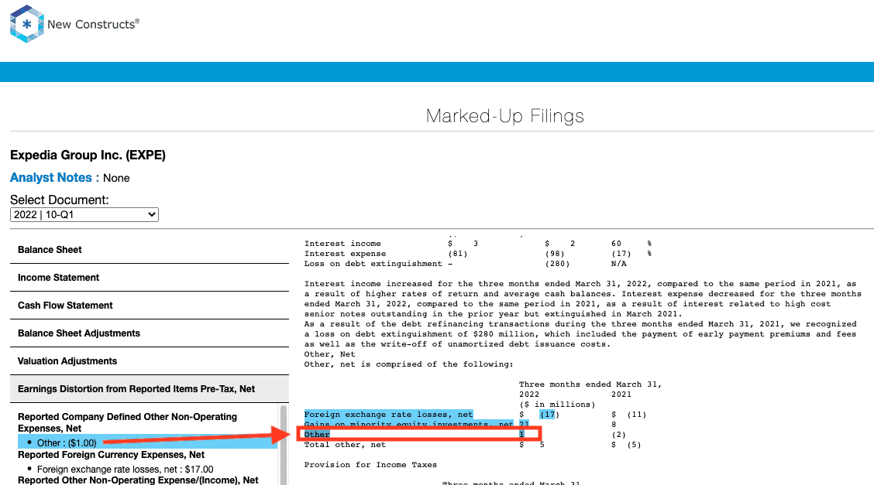The height and width of the screenshot is (485, 874).
Task: Select Foreign exchange rate losses, net : $17.00 item
Action: (125, 470)
